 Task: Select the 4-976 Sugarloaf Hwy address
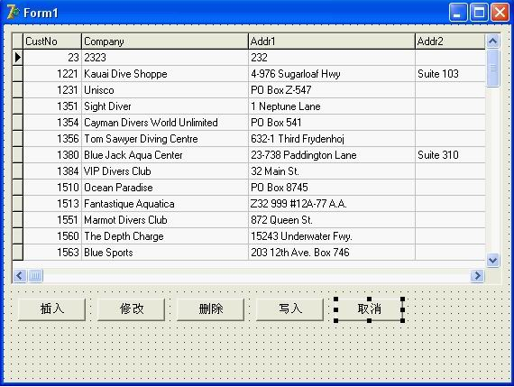click(332, 74)
